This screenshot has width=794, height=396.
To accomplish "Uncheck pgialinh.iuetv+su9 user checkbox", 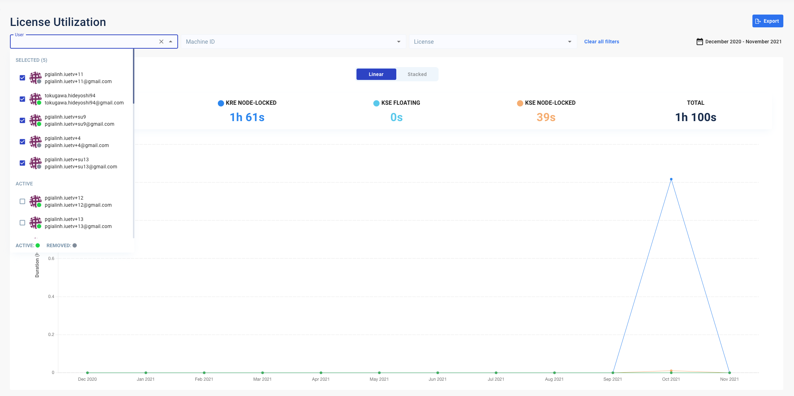I will (22, 120).
